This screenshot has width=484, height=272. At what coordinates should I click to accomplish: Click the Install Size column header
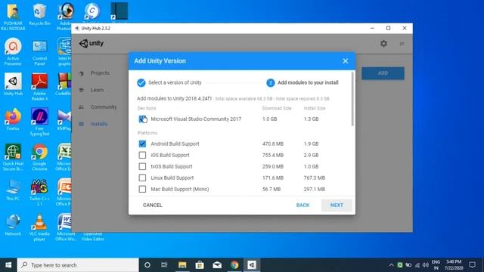(x=315, y=108)
